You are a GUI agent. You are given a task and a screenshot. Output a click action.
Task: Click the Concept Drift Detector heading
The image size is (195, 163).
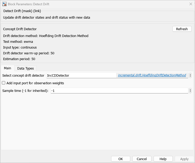(20, 29)
